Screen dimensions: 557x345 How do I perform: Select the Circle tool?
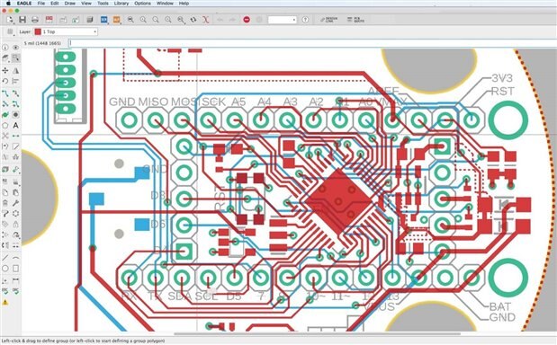click(x=5, y=269)
